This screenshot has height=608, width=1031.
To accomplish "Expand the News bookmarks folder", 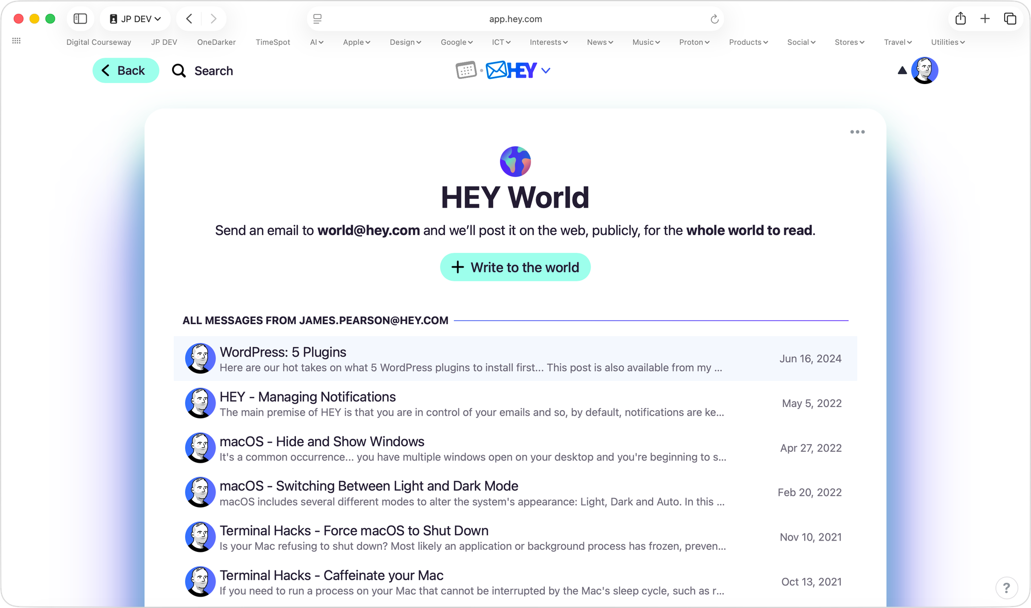I will pos(600,42).
